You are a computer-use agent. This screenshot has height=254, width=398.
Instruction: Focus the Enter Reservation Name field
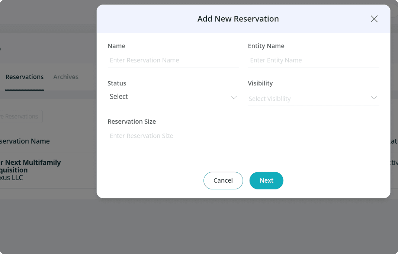[x=173, y=60]
